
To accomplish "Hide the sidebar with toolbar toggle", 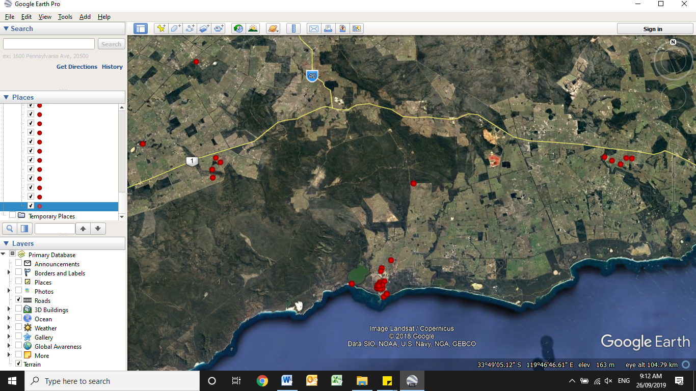I will (141, 29).
